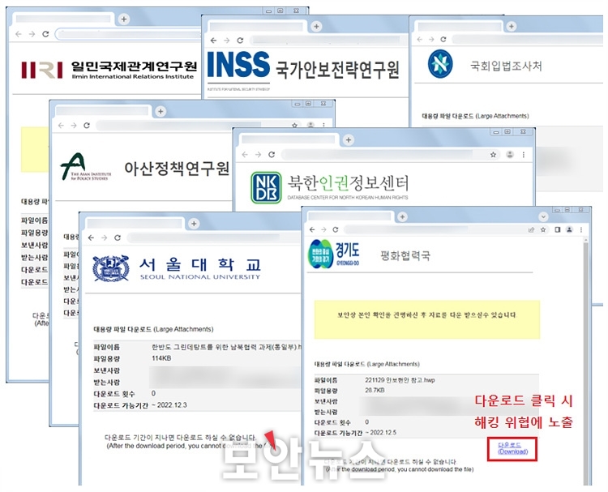Image resolution: width=608 pixels, height=492 pixels.
Task: Select '114KB' file size in SNU window
Action: [161, 357]
